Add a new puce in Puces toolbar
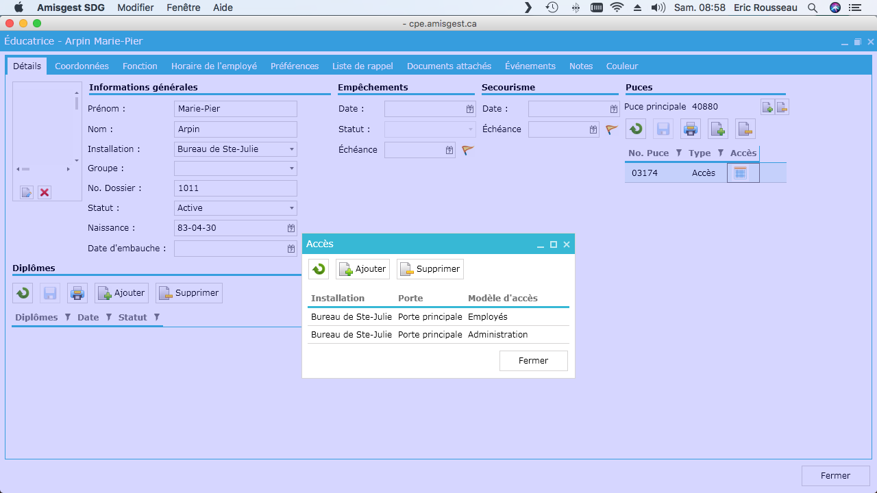 [718, 129]
